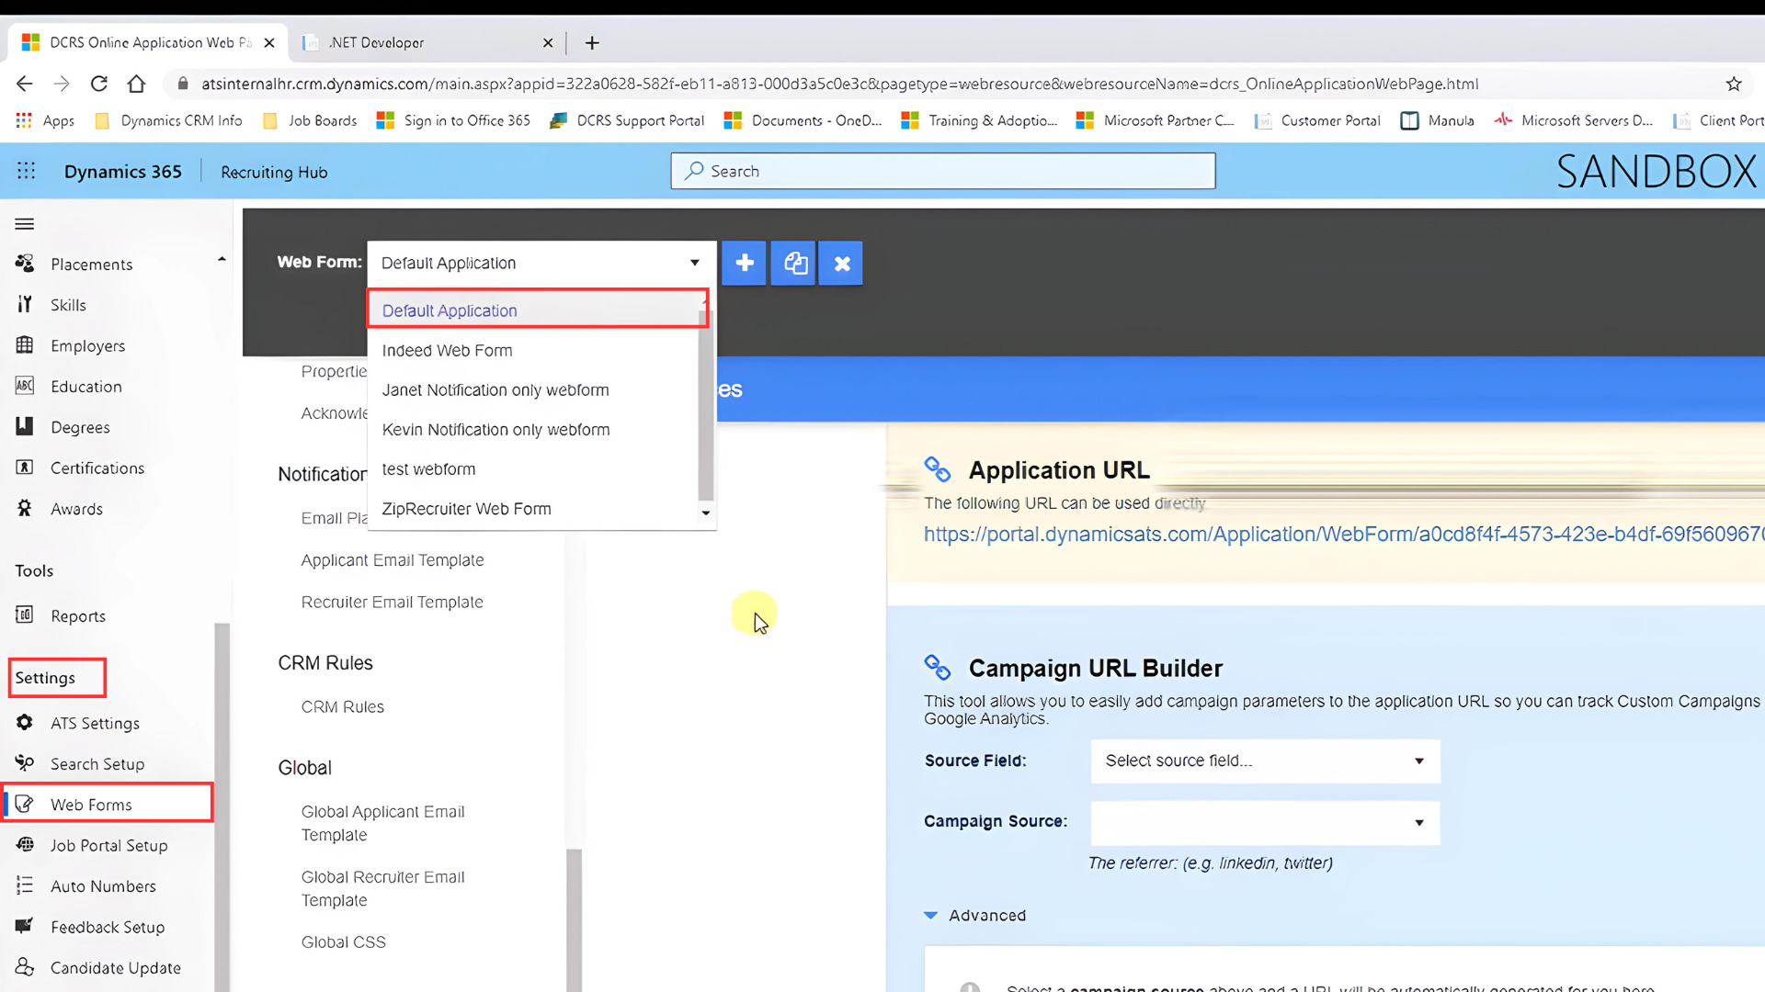Open Web Forms in the sidebar

click(108, 804)
